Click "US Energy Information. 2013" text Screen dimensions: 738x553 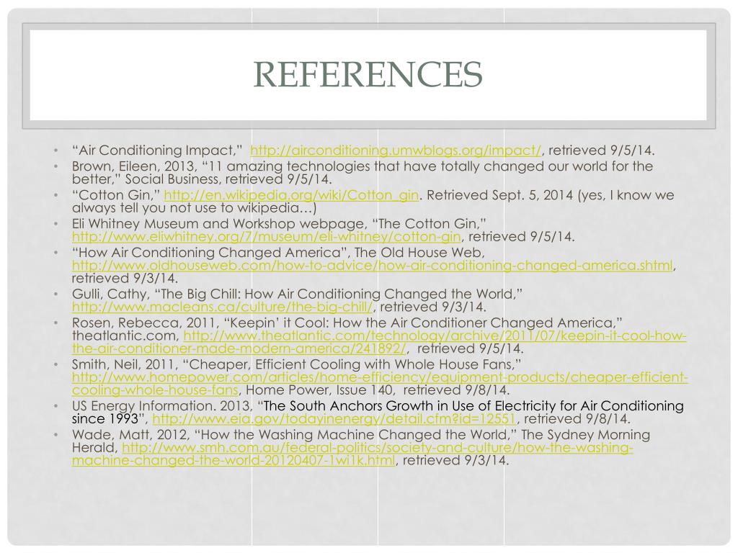(x=163, y=406)
